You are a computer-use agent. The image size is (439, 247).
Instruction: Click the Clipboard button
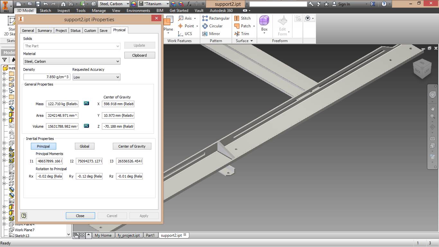pos(139,55)
